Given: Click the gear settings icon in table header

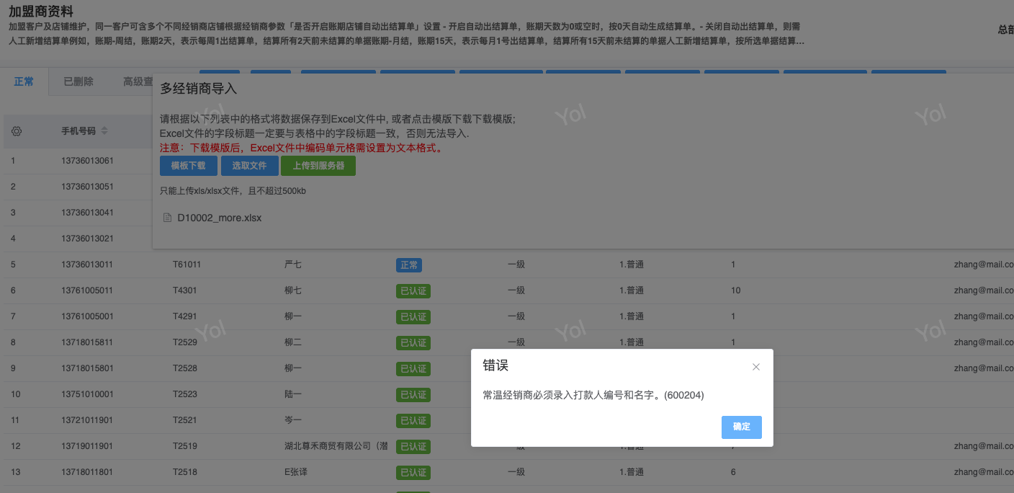Looking at the screenshot, I should [x=17, y=131].
